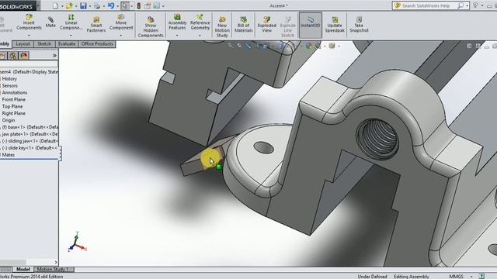Screen dimensions: 497x279
Task: Click Zoom to Fit in view toolbar
Action: coord(231,46)
